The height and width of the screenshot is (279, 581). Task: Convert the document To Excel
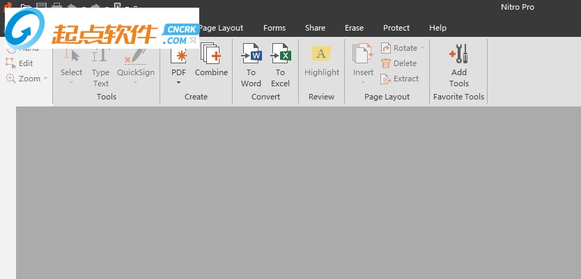point(280,65)
